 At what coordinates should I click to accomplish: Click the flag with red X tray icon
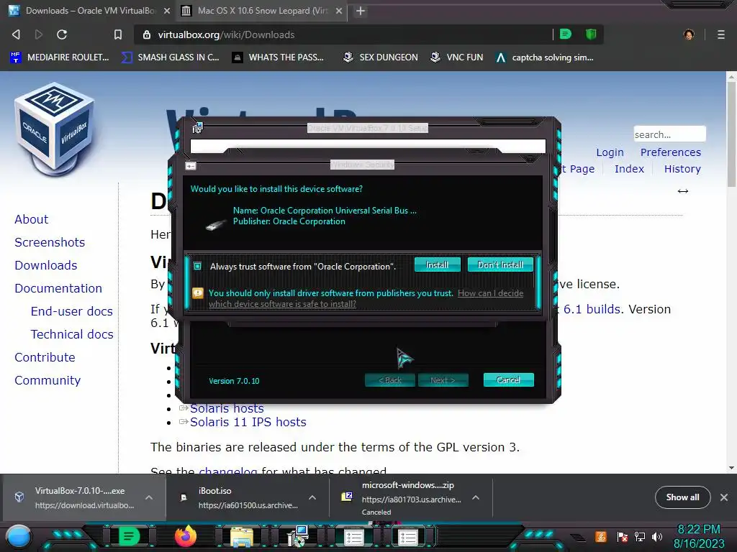pos(622,537)
